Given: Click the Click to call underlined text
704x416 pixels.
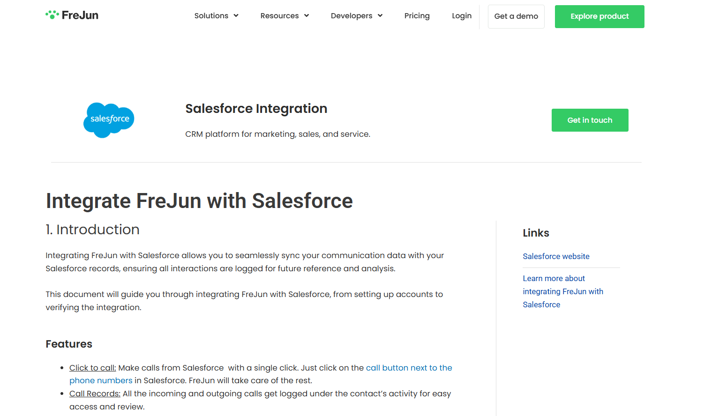Looking at the screenshot, I should pyautogui.click(x=93, y=368).
